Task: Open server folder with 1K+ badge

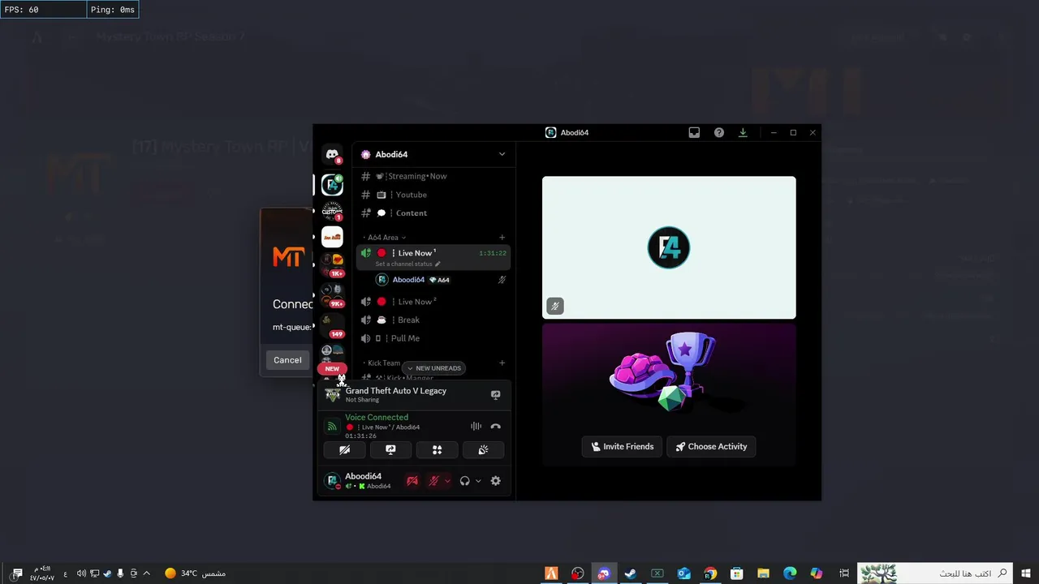Action: pos(332,264)
